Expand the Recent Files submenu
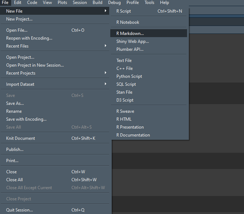Image resolution: width=244 pixels, height=214 pixels. tap(17, 46)
